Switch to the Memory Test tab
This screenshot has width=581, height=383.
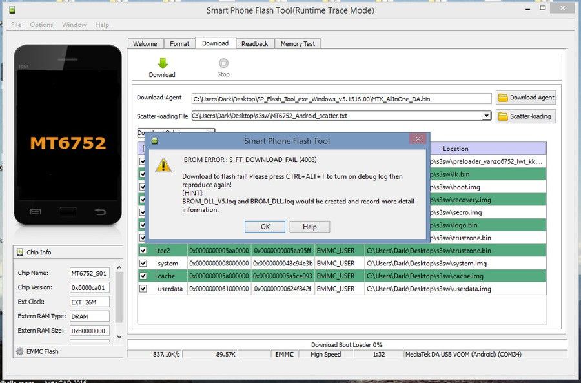click(298, 44)
